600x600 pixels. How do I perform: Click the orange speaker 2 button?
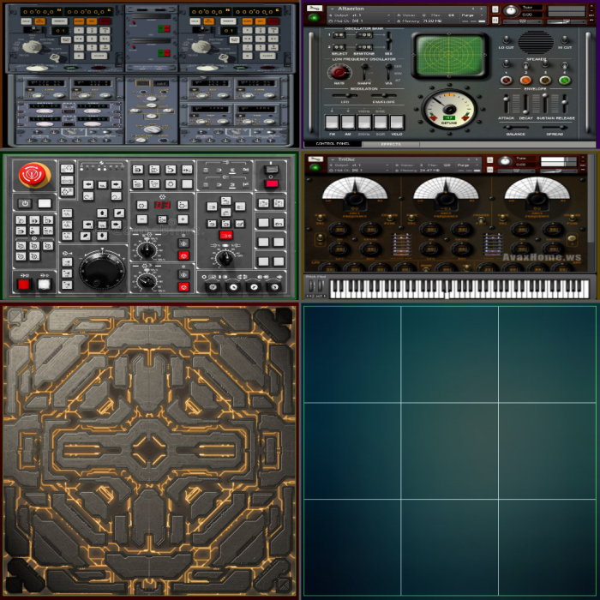[x=525, y=80]
